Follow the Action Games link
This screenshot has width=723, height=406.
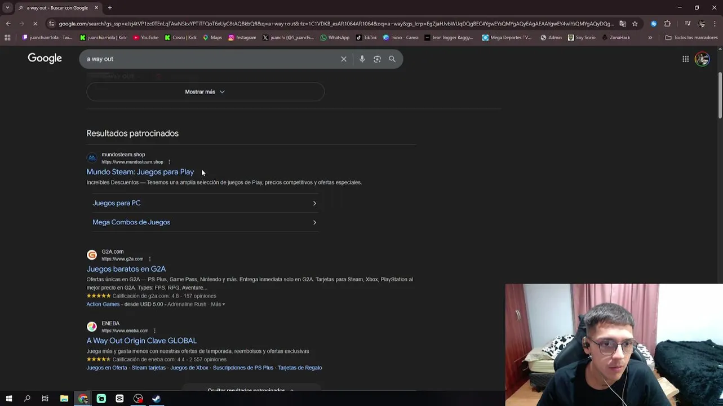coord(103,304)
